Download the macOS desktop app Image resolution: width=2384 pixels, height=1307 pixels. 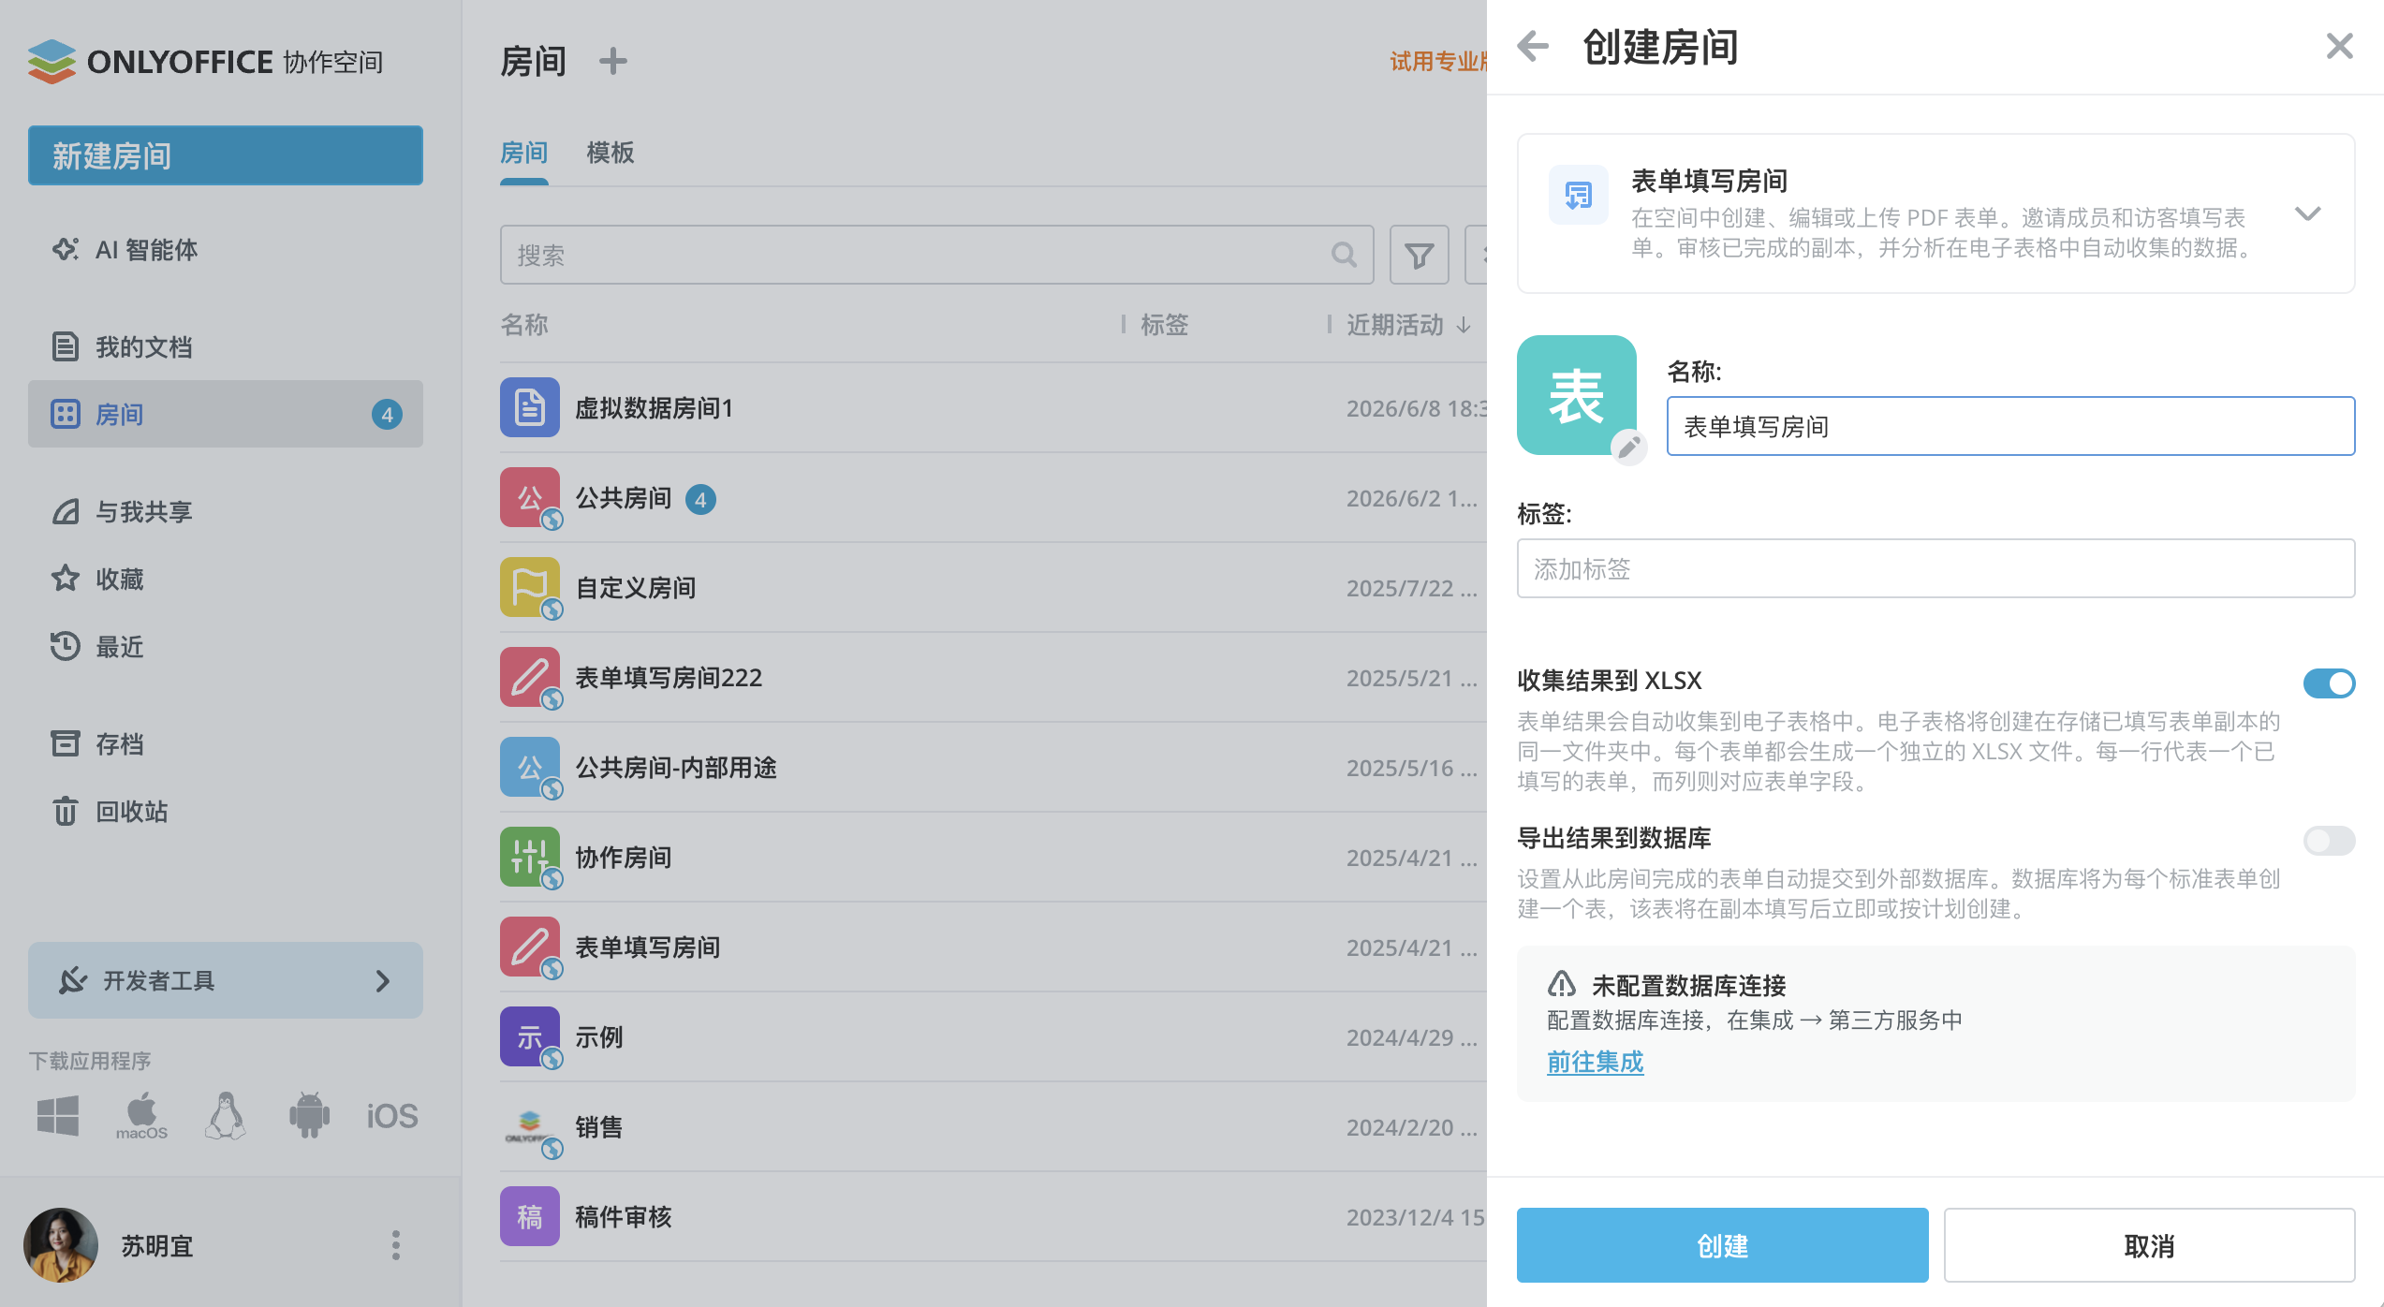(141, 1115)
